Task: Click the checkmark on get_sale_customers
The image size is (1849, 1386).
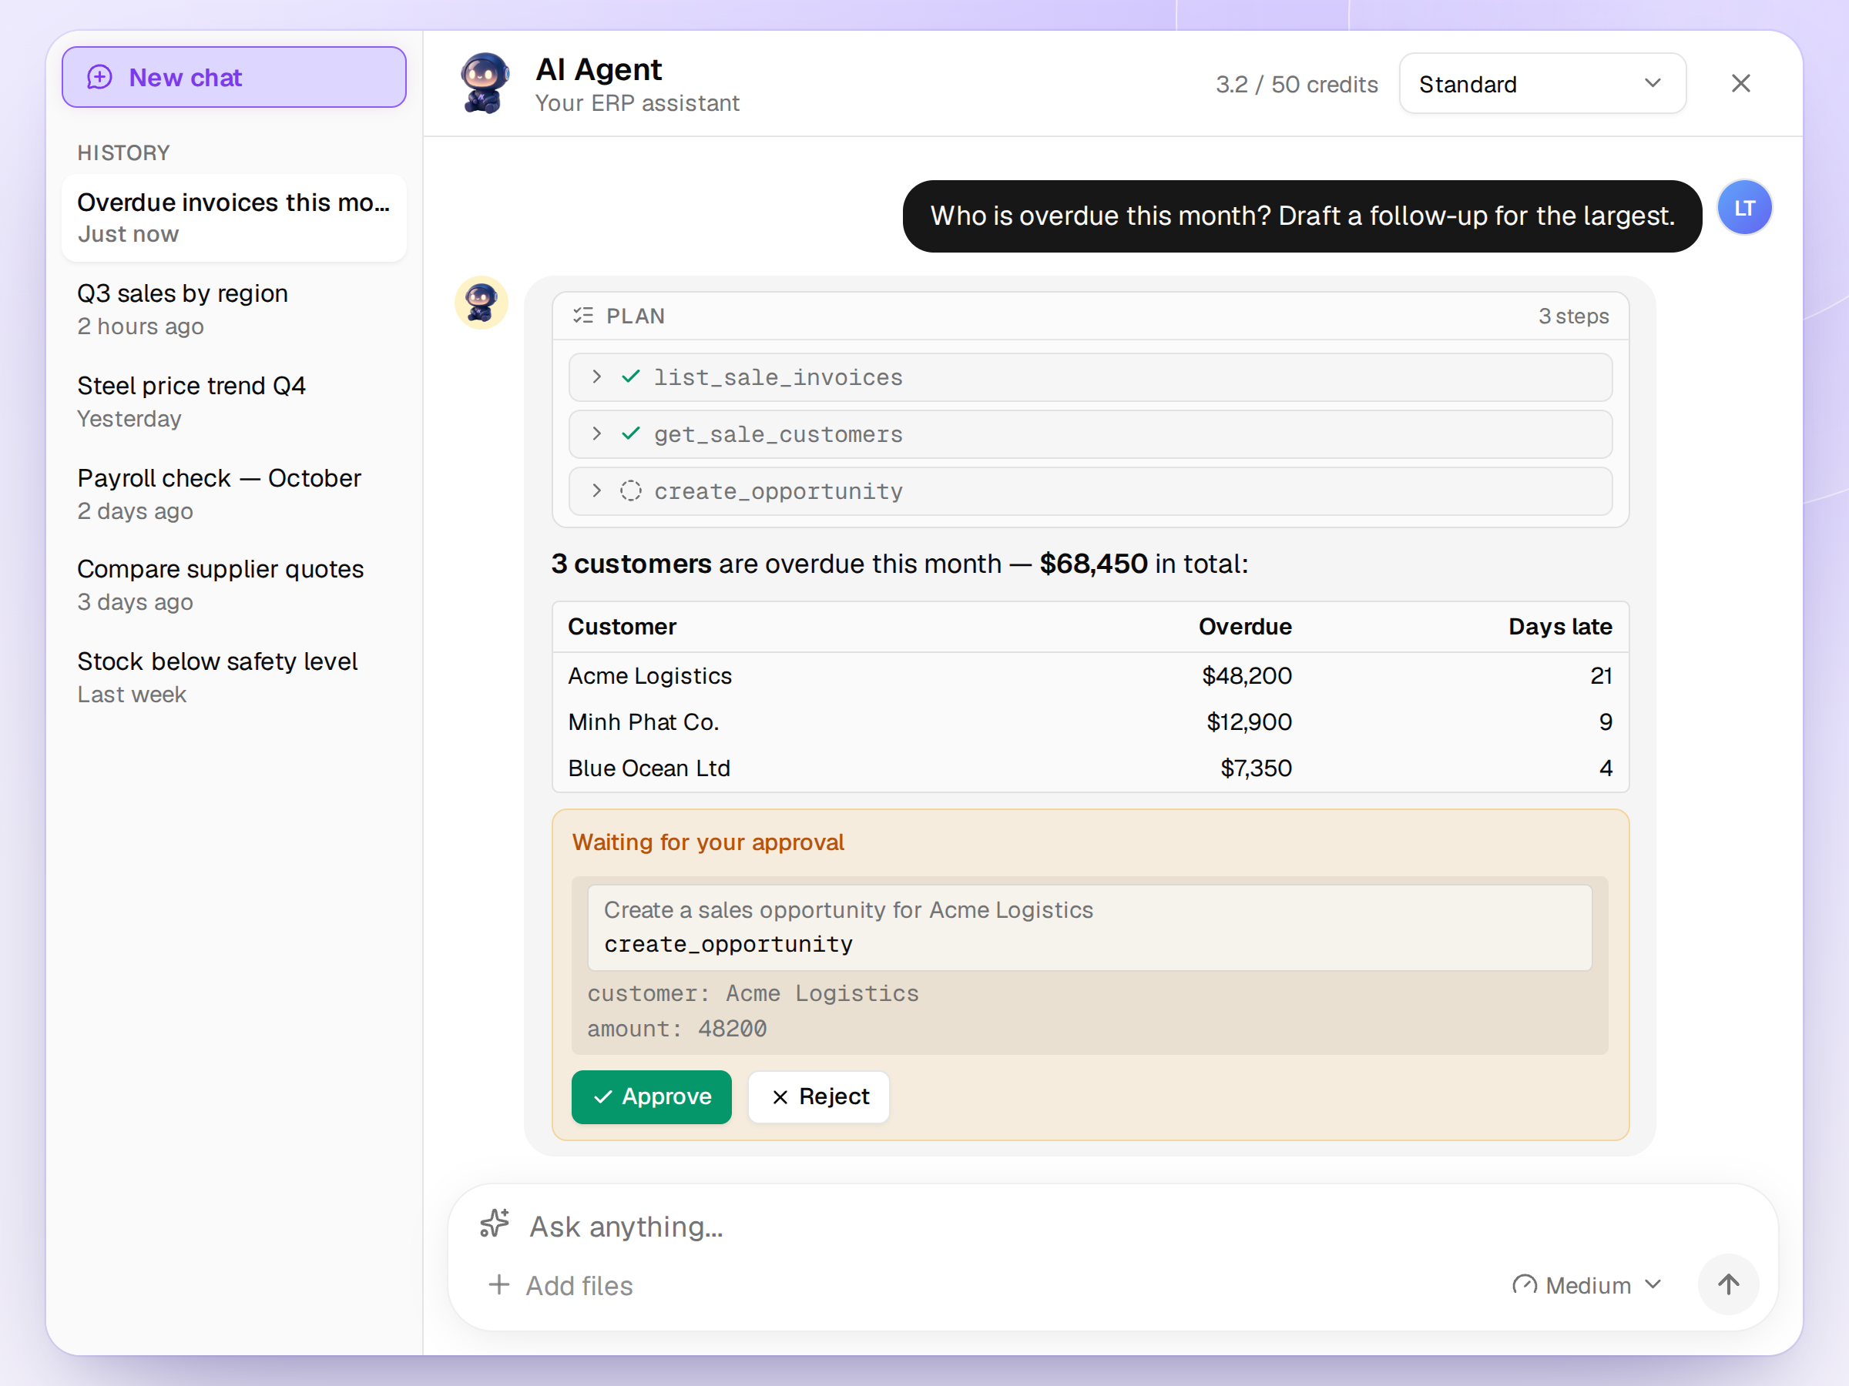Action: point(631,434)
